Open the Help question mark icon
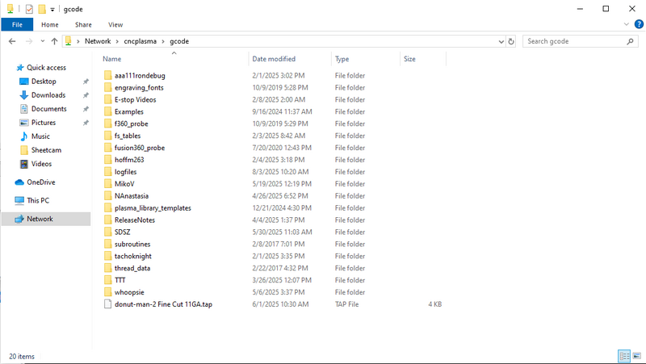The height and width of the screenshot is (364, 646). click(x=636, y=25)
